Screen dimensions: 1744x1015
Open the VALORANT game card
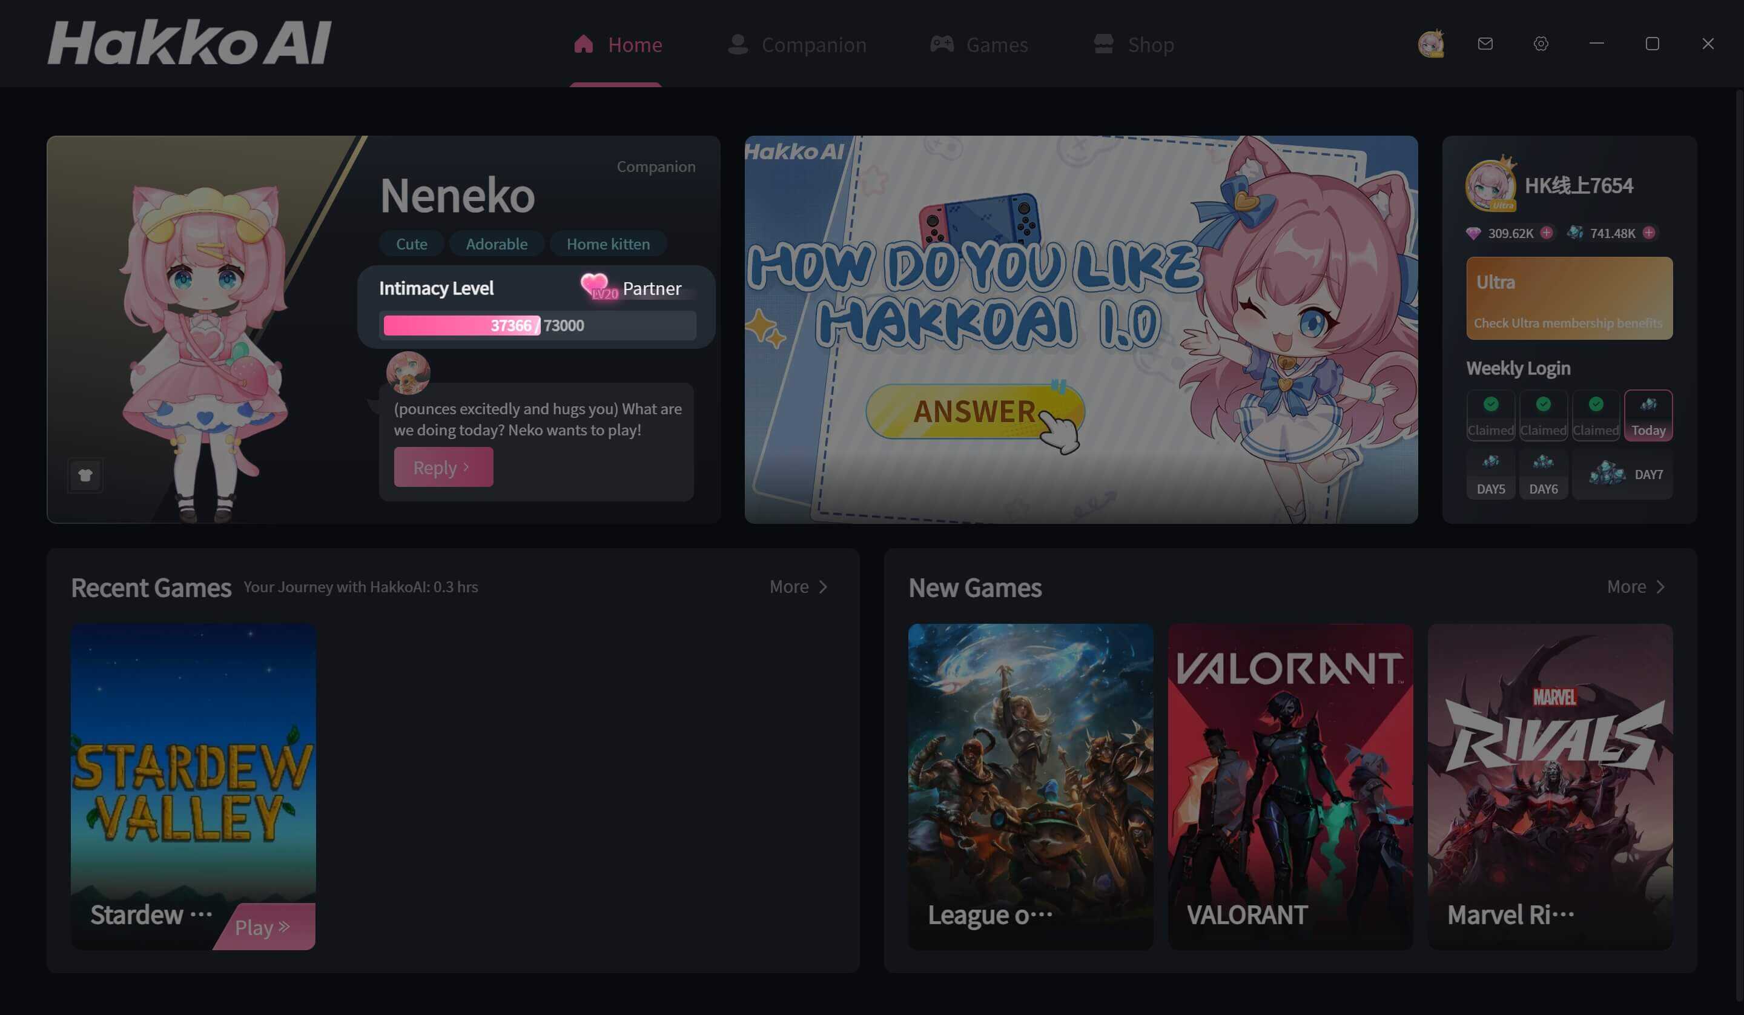click(1290, 787)
